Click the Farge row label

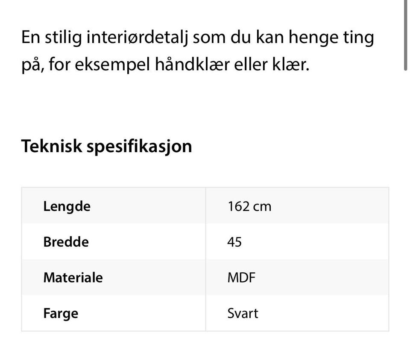[x=61, y=314]
